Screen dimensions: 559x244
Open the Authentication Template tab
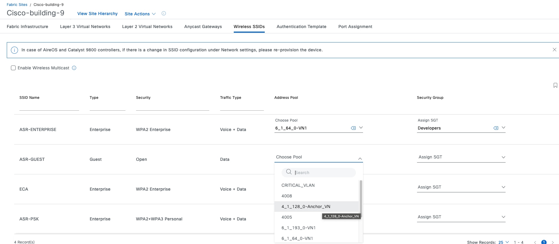point(301,27)
